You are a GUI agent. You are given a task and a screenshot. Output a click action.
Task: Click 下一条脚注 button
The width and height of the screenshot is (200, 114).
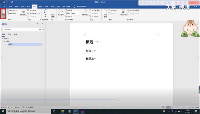[33, 13]
